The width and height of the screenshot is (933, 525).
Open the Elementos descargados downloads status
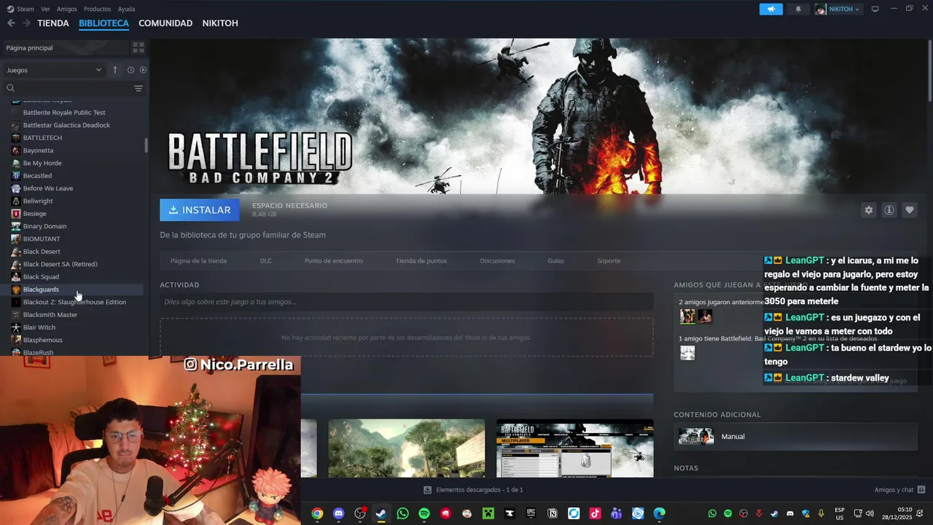pos(473,490)
